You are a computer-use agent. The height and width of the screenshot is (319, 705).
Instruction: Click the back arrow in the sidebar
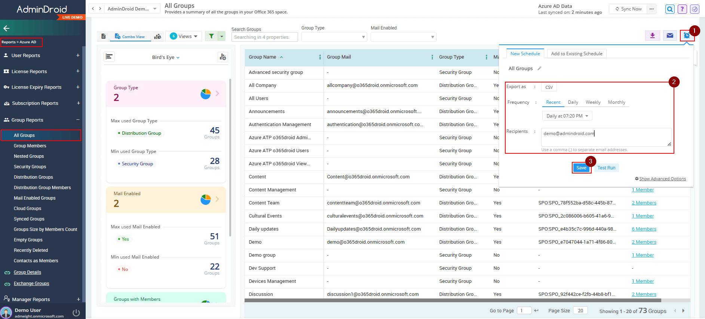pyautogui.click(x=6, y=28)
